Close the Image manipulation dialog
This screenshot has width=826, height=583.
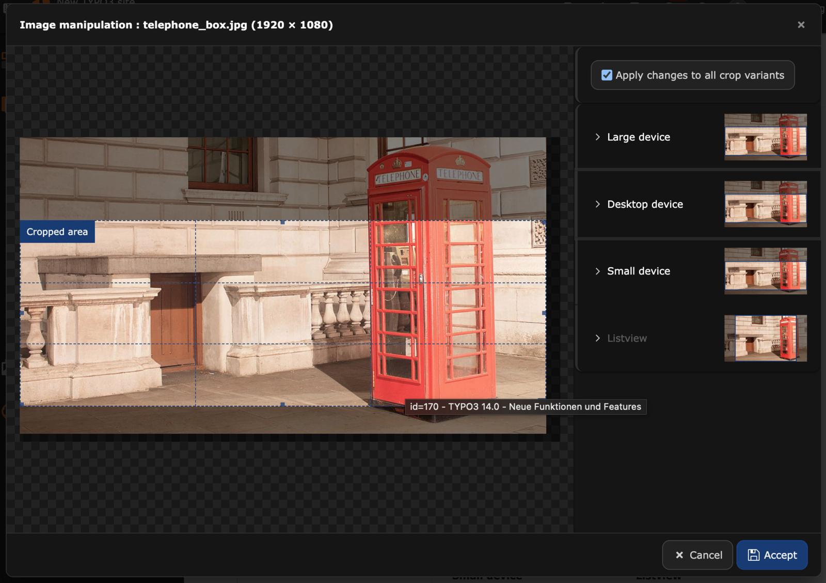pyautogui.click(x=801, y=25)
